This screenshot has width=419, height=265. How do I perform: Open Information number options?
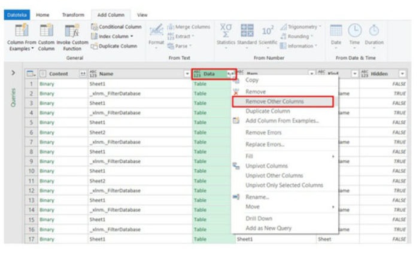point(298,46)
